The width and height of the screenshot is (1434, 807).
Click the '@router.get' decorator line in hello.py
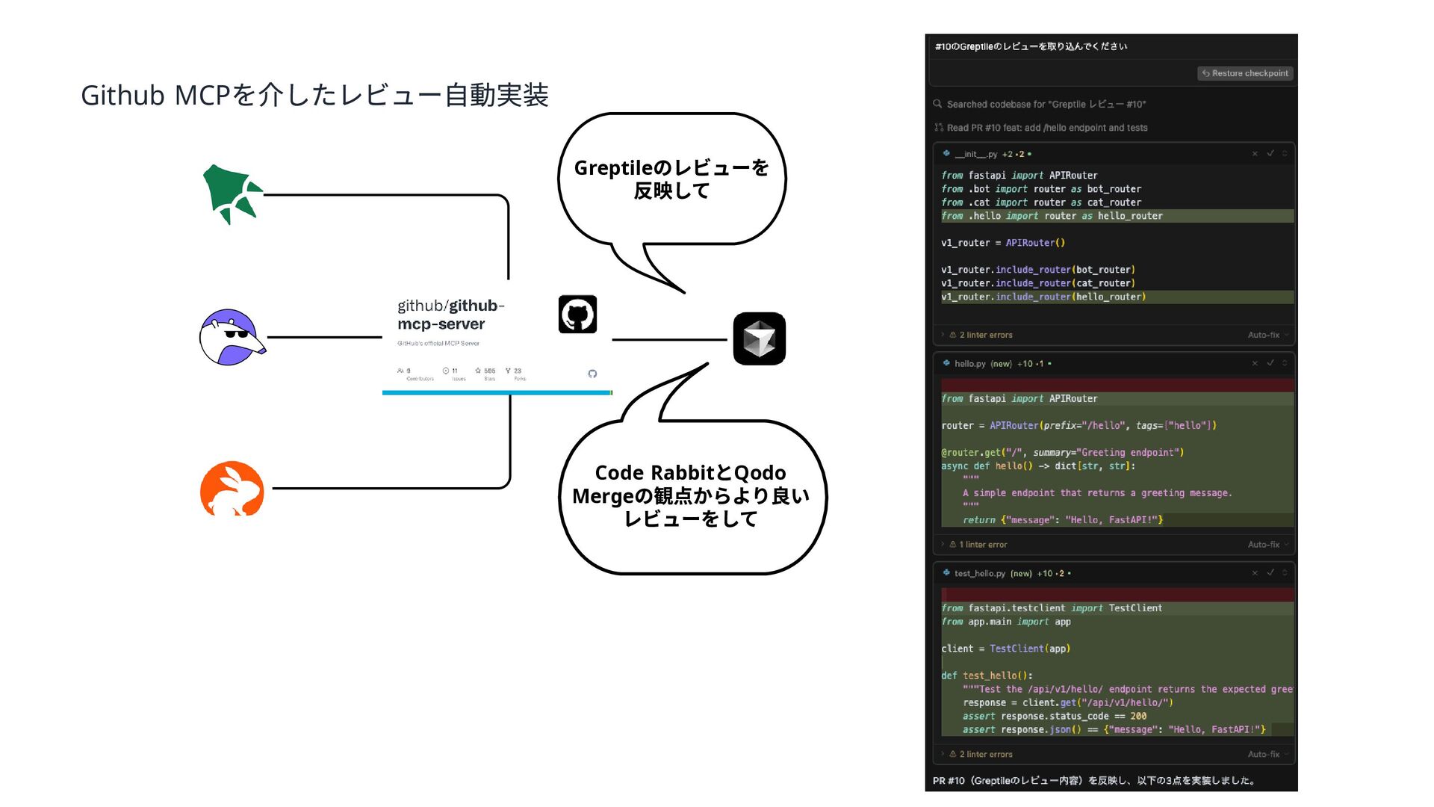[x=1062, y=453]
